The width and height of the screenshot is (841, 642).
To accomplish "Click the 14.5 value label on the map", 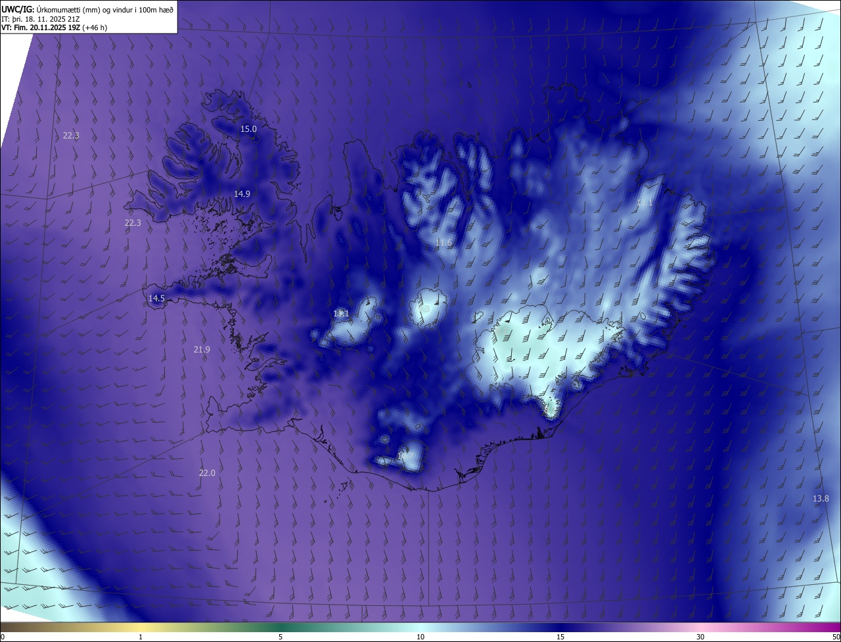I will click(x=156, y=298).
